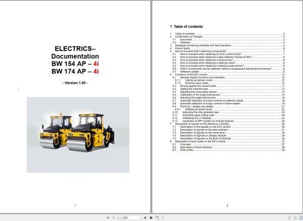The image size is (303, 221).
Task: Switch to single page view icon
Action: pyautogui.click(x=289, y=217)
